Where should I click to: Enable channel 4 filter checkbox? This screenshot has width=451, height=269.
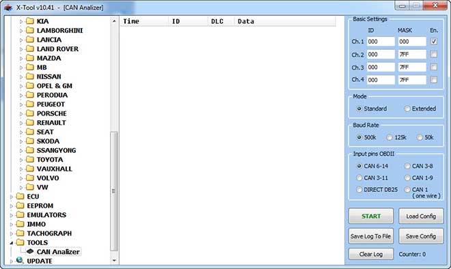[434, 80]
